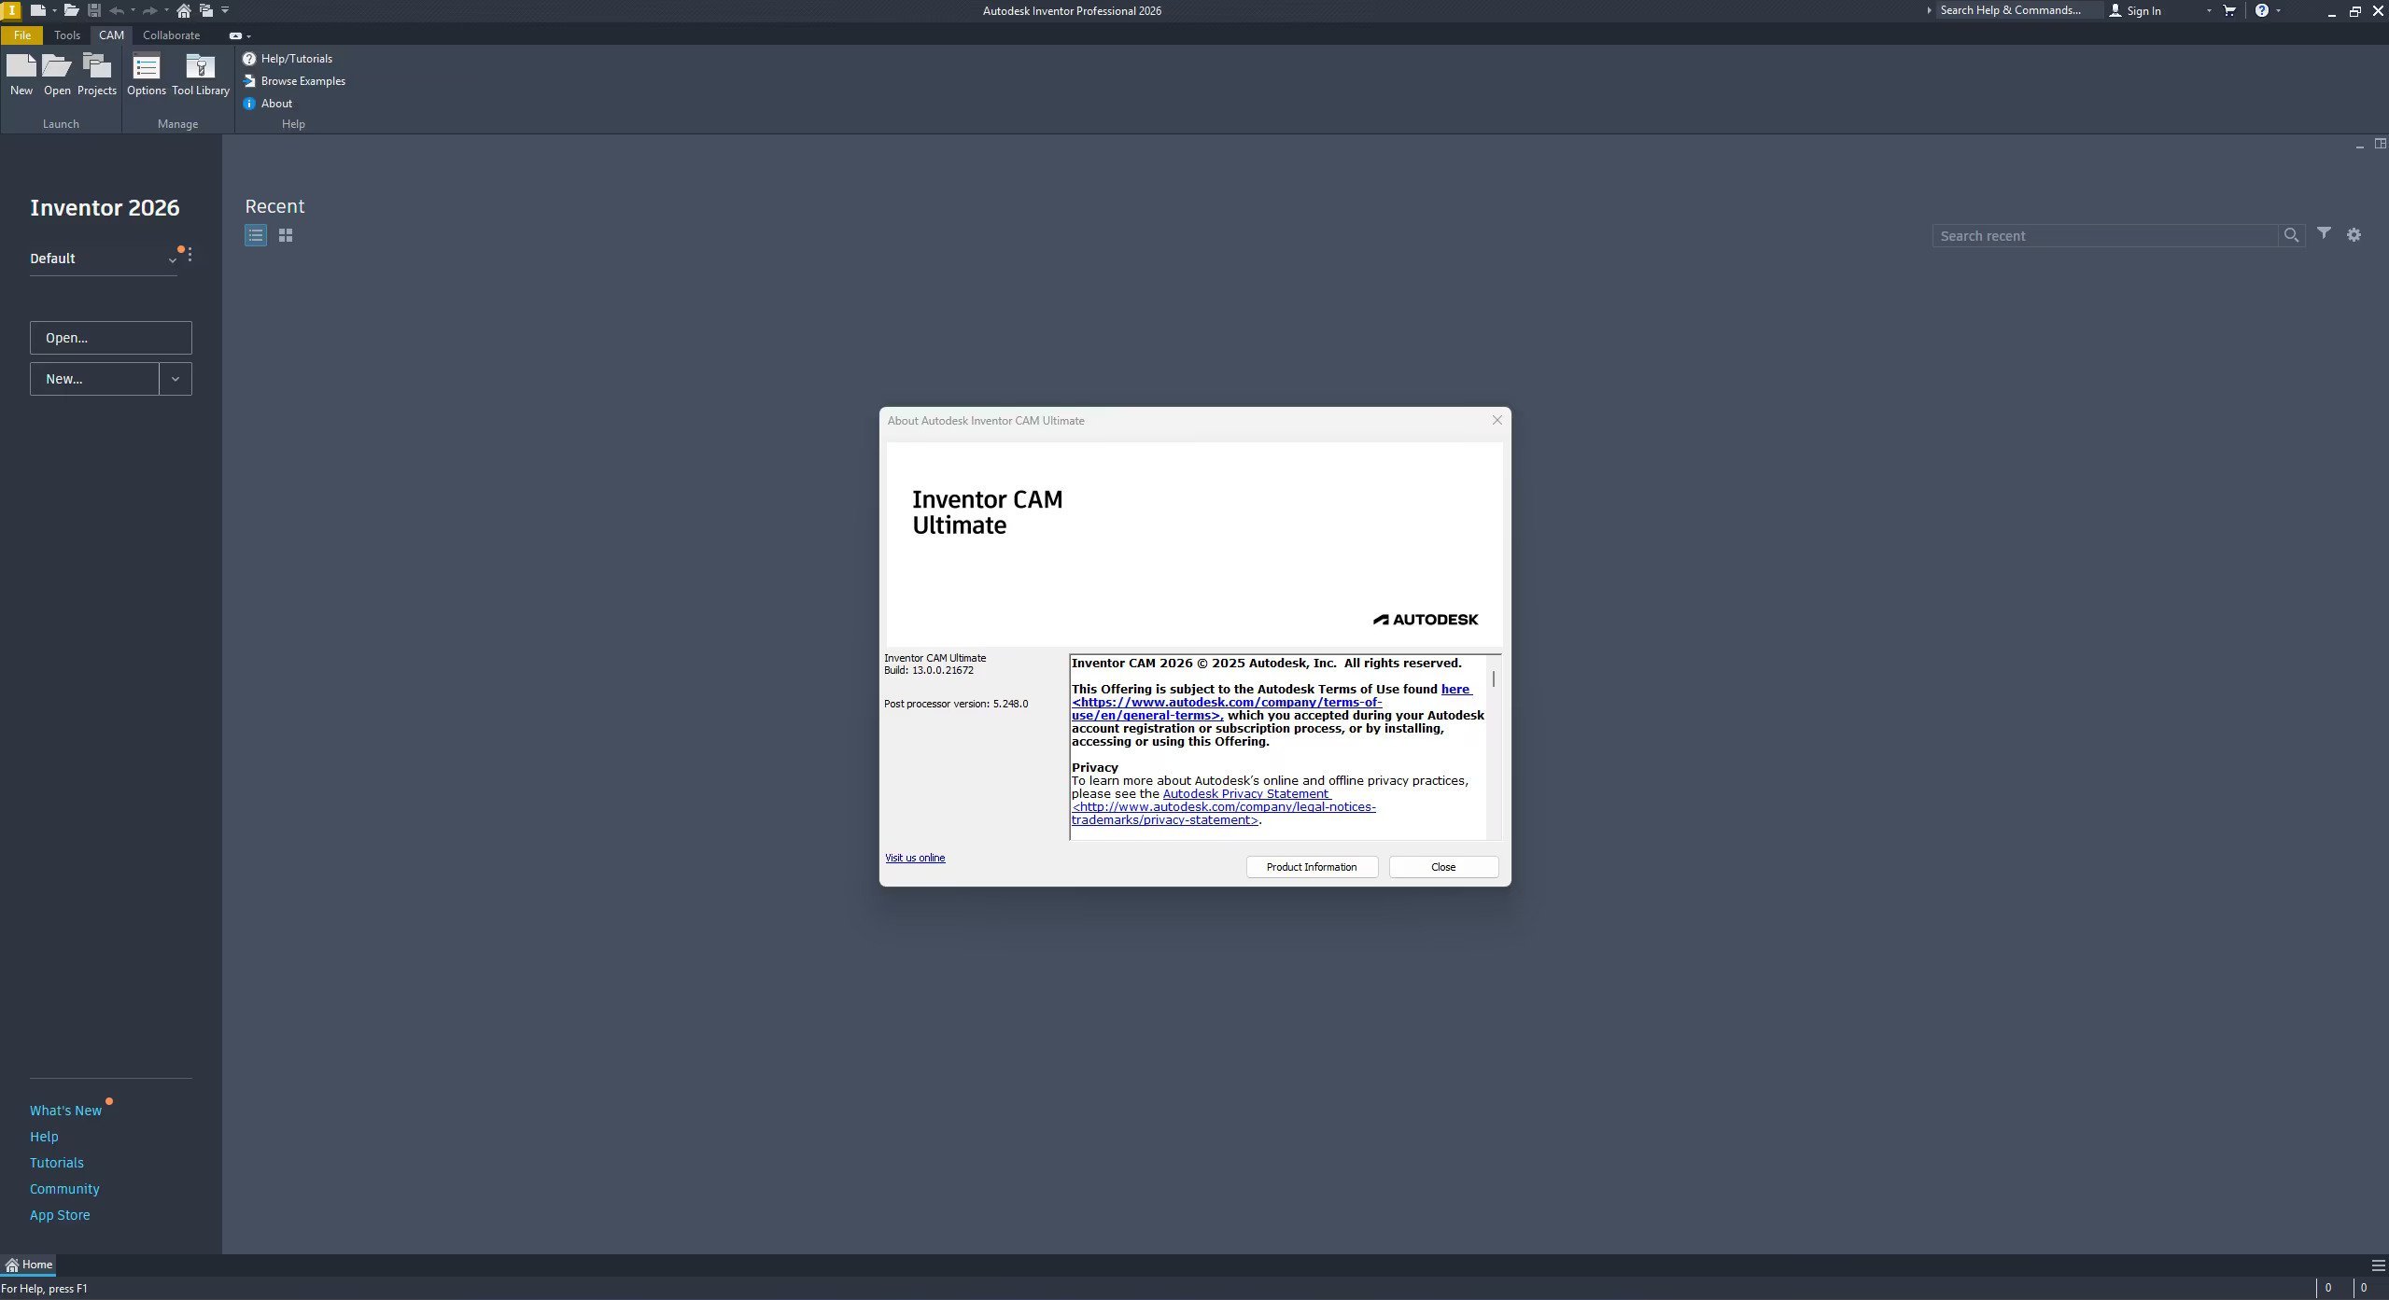2389x1300 pixels.
Task: Expand the Undo history dropdown arrow
Action: (x=133, y=10)
